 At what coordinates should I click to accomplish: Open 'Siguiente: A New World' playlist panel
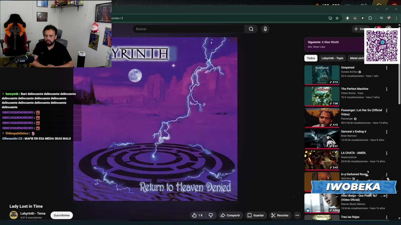tap(334, 44)
